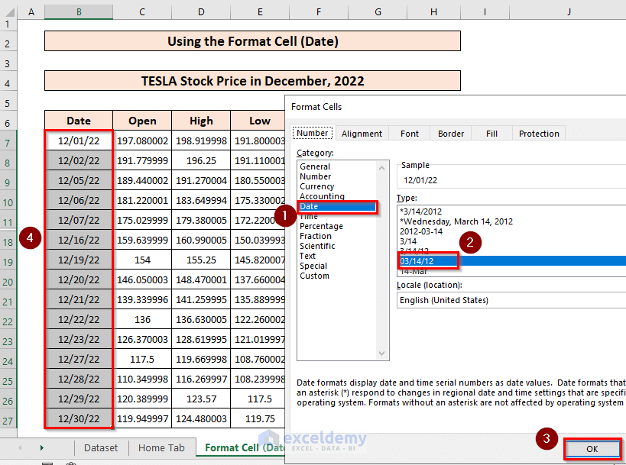Choose Percentage category
The width and height of the screenshot is (626, 465).
pyautogui.click(x=321, y=226)
